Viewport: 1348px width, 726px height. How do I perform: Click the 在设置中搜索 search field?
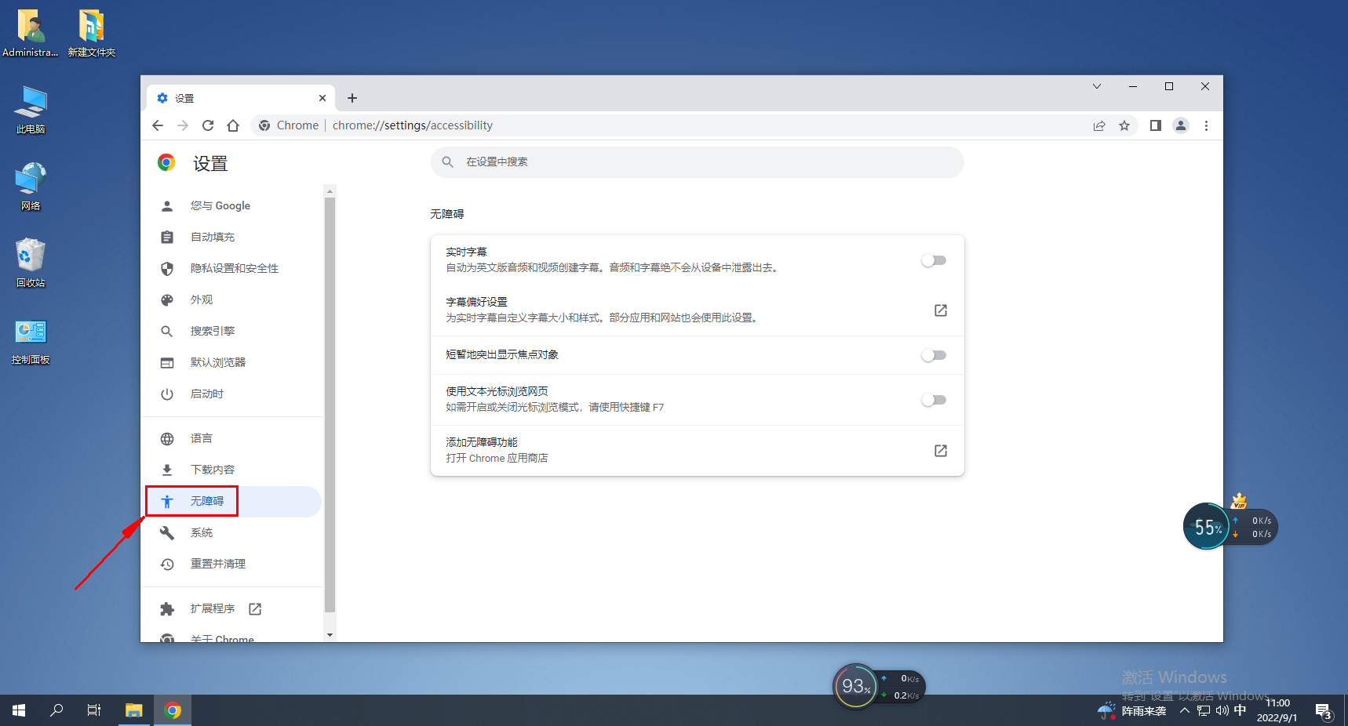click(697, 162)
